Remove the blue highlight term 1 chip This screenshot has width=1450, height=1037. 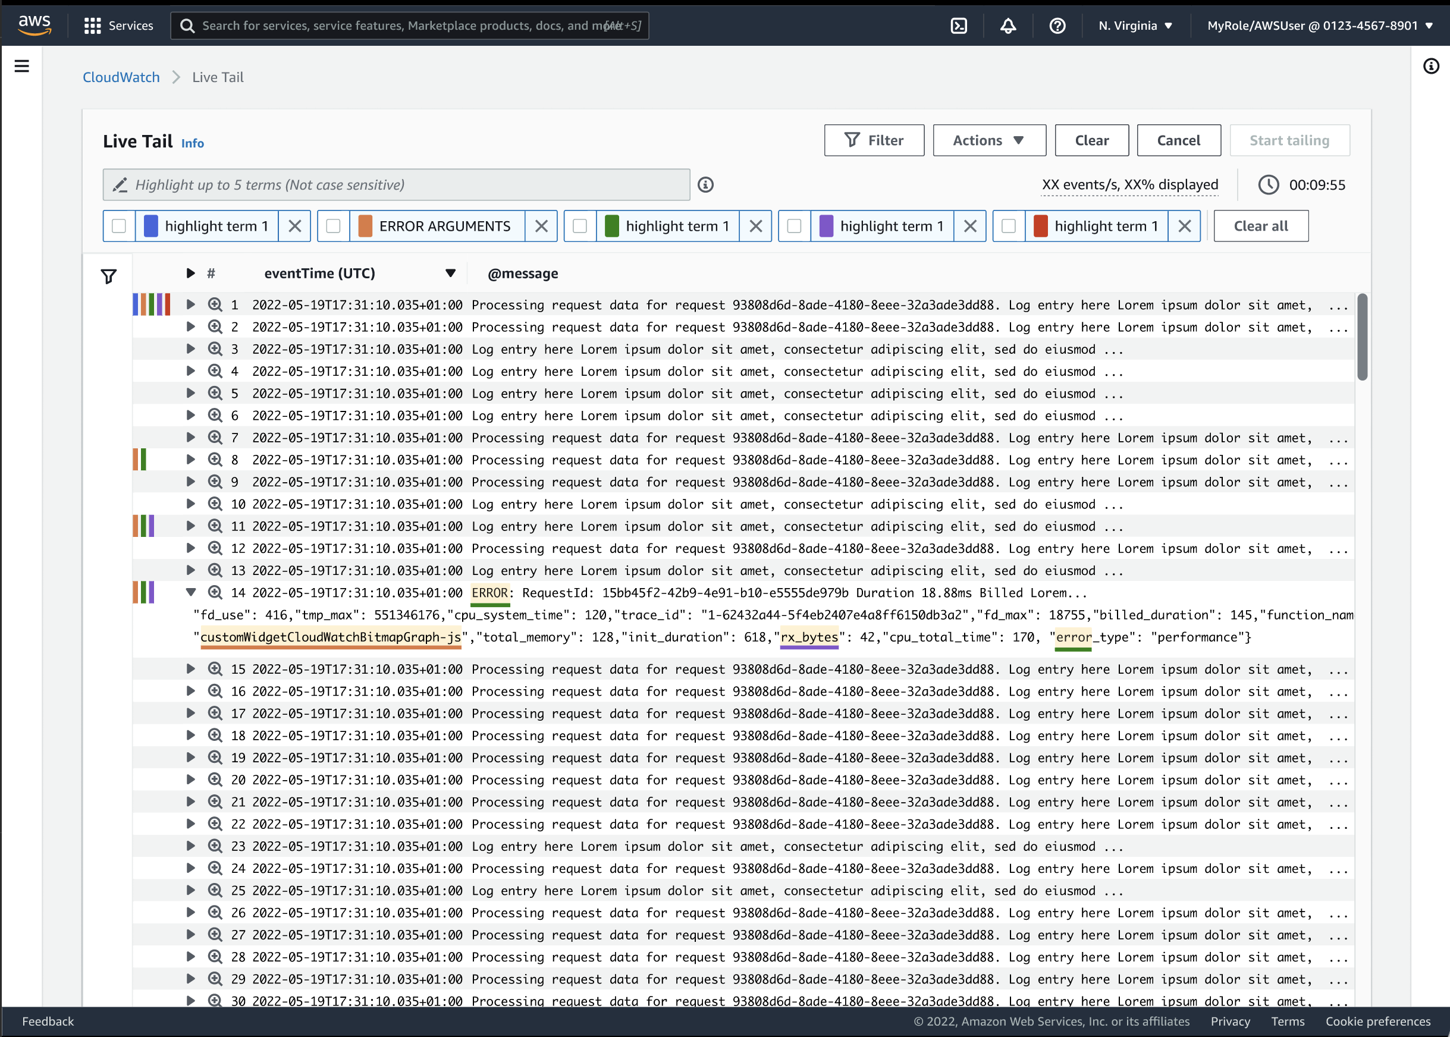tap(294, 226)
